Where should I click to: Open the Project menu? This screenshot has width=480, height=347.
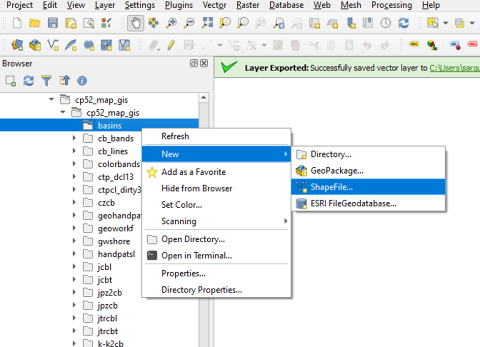tap(19, 5)
